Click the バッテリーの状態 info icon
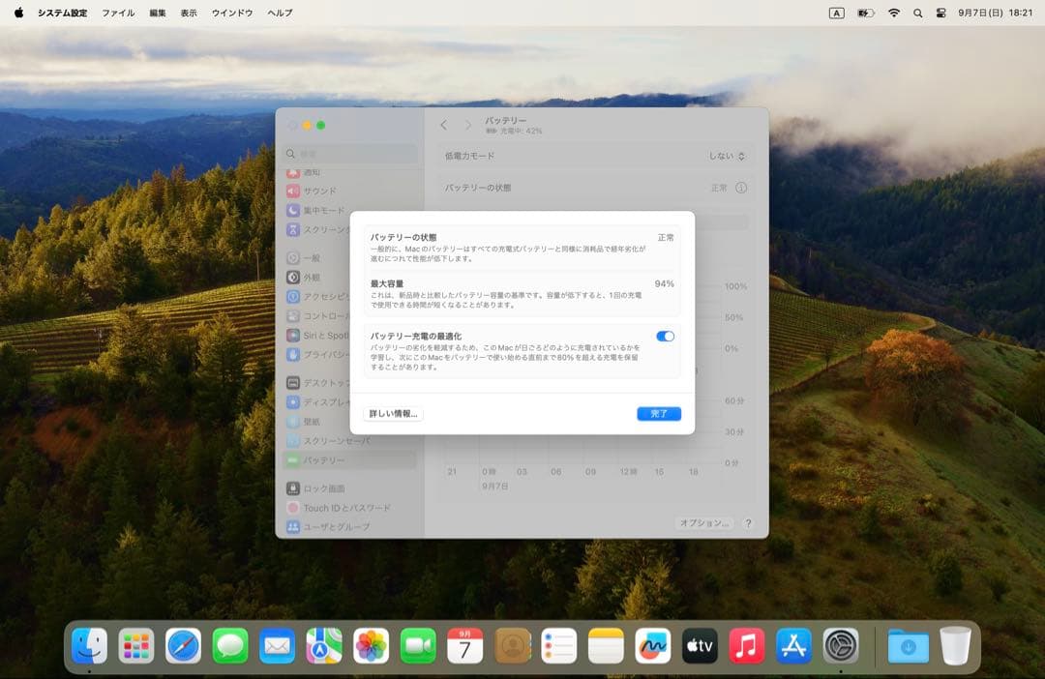This screenshot has height=679, width=1045. tap(739, 188)
